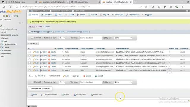
Task: Open the blue documentation help icon
Action: (9, 16)
